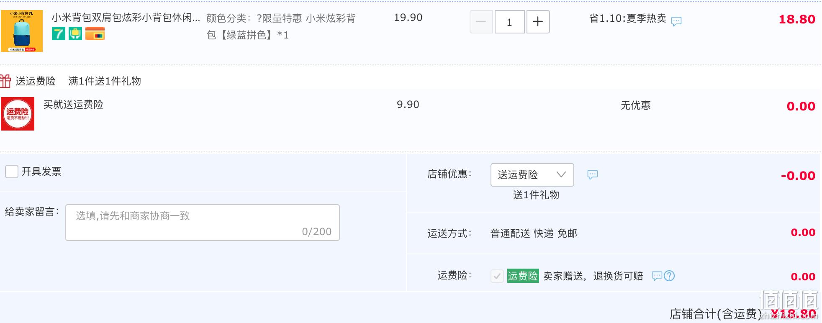Click the green shield guarantee icon
Viewport: 822px width, 323px height.
coord(75,33)
